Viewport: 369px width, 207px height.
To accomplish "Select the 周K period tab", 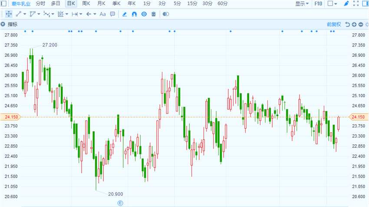I will pos(86,3).
